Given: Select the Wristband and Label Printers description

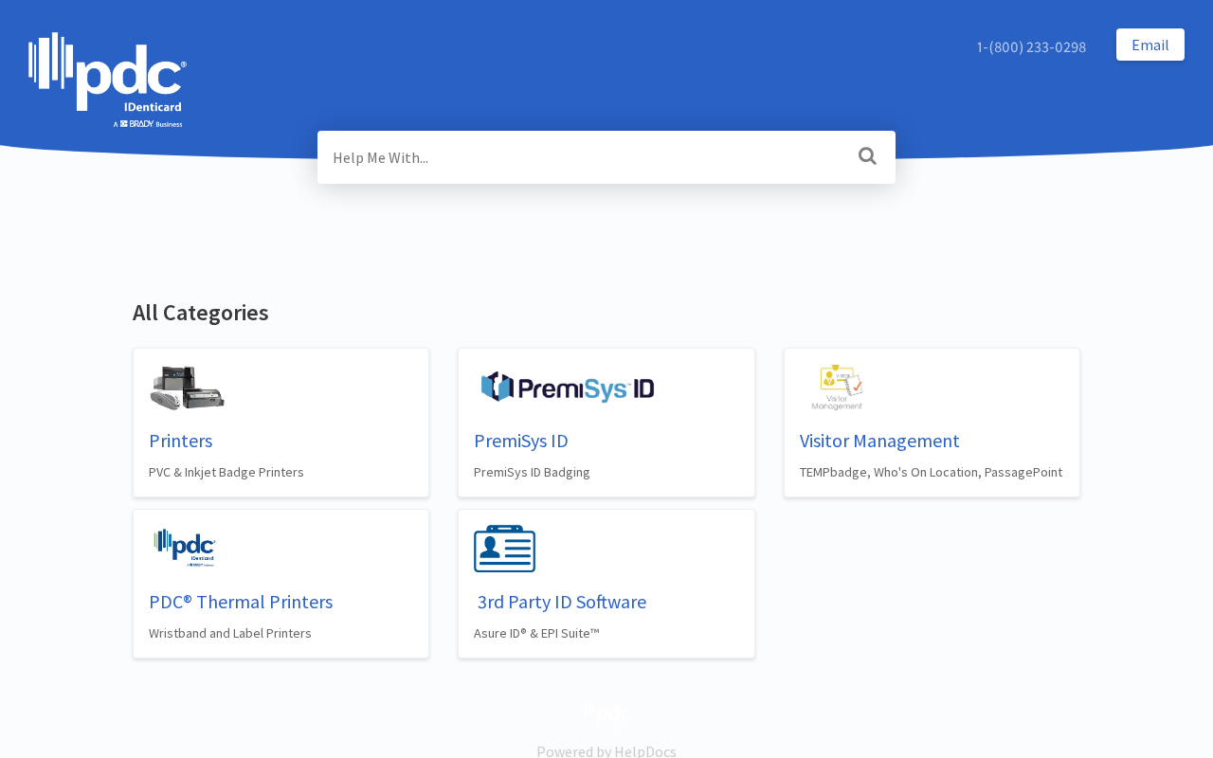Looking at the screenshot, I should pos(230,633).
